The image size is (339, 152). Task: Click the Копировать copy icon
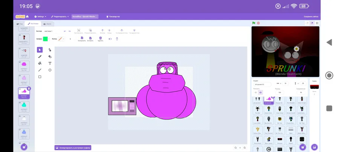point(82,38)
